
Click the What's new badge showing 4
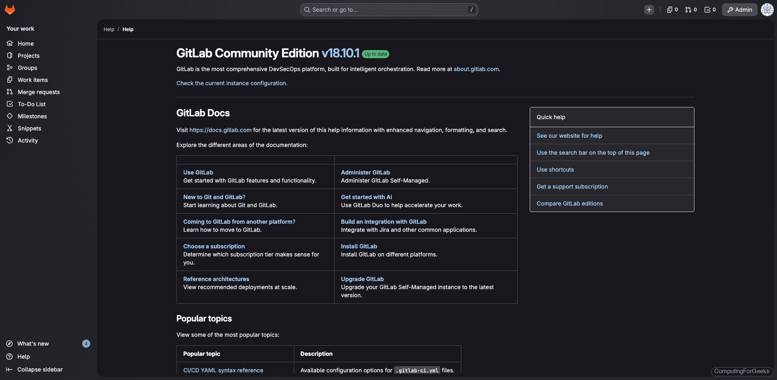pyautogui.click(x=86, y=343)
